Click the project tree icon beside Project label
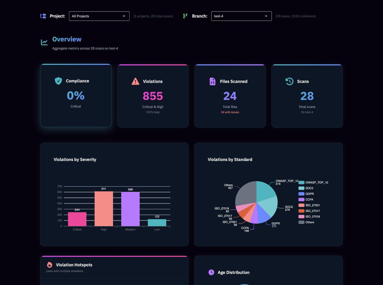The image size is (383, 285). pos(43,16)
